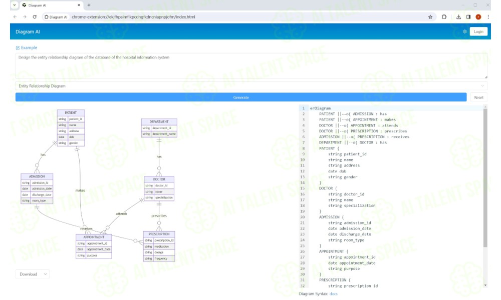The image size is (501, 300).
Task: Click the settings gear beside Login
Action: click(x=464, y=31)
